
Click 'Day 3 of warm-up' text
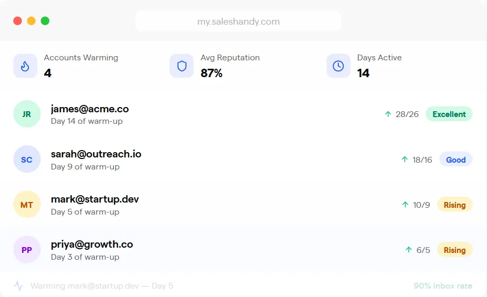pos(85,257)
